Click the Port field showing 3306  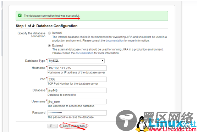(77, 79)
